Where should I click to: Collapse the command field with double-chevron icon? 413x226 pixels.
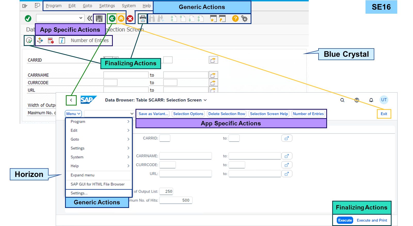(x=90, y=18)
